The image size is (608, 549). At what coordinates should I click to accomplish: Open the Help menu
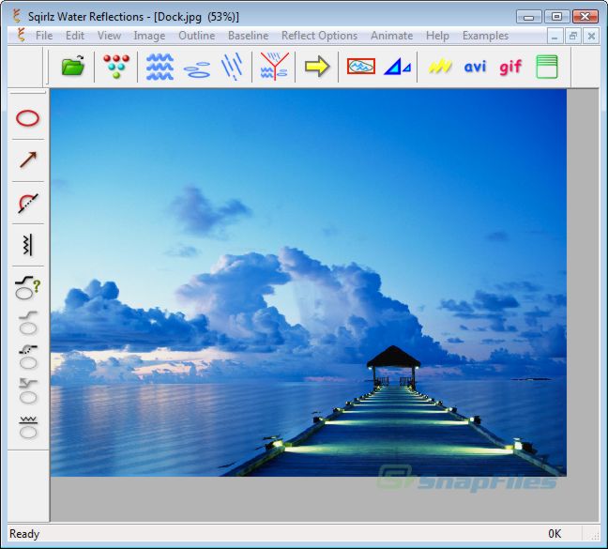[x=437, y=36]
